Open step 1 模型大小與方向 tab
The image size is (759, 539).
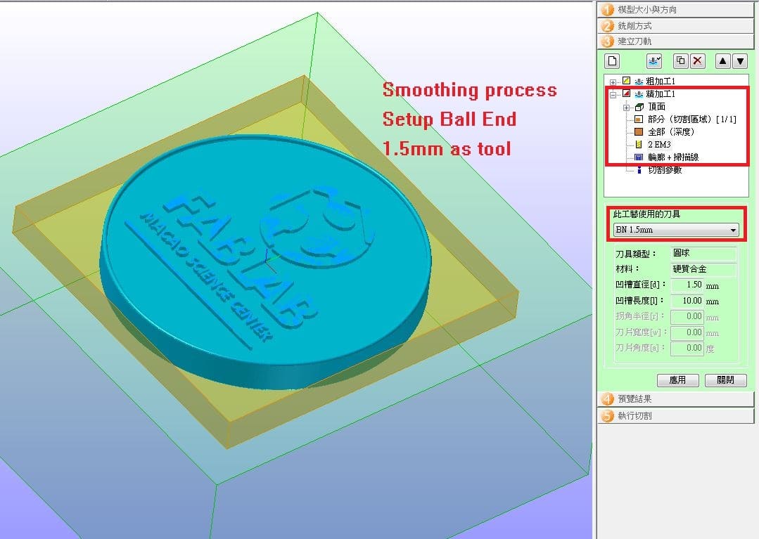point(676,9)
